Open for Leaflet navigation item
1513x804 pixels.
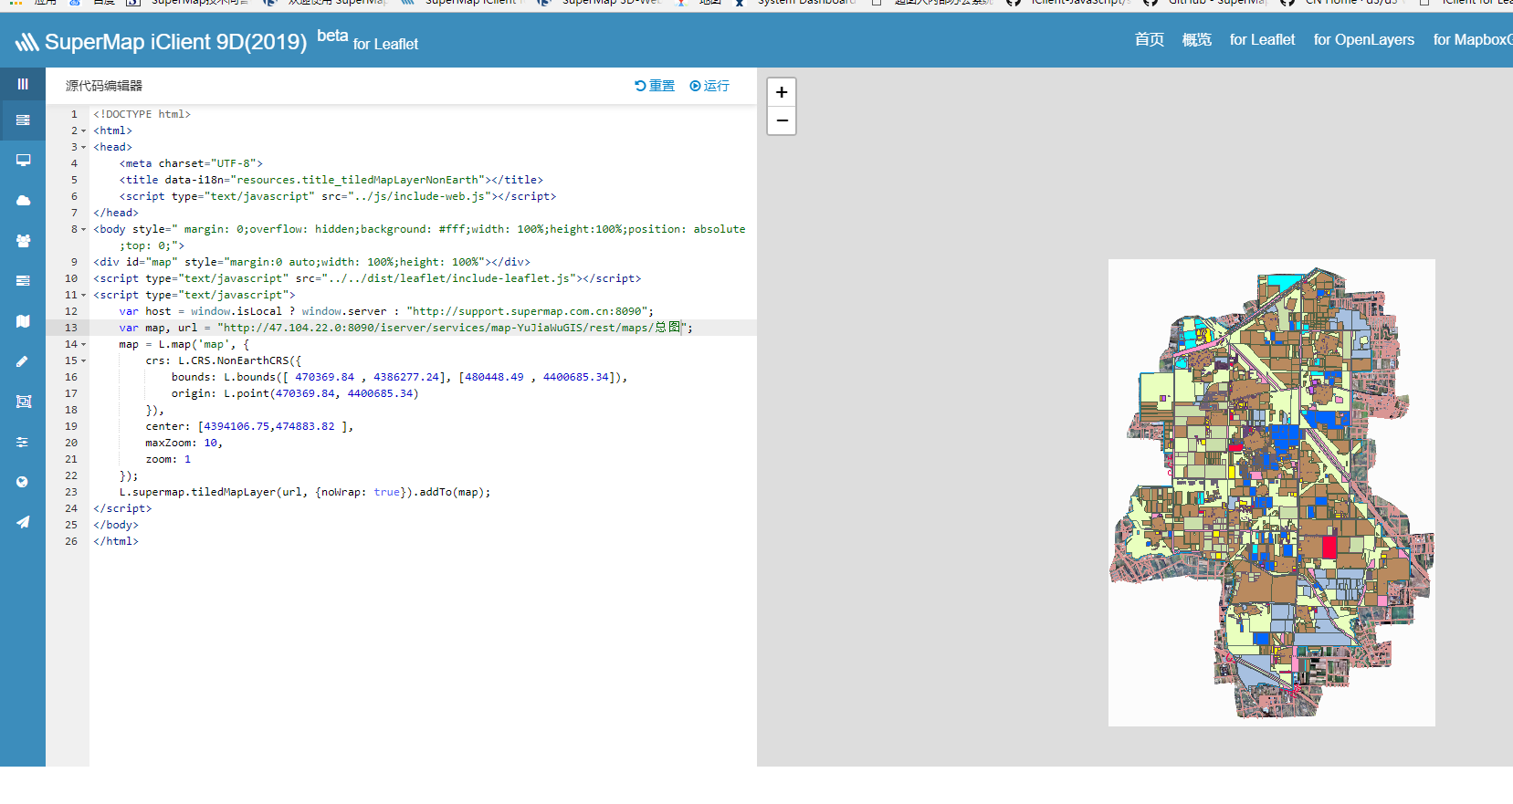tap(1262, 39)
